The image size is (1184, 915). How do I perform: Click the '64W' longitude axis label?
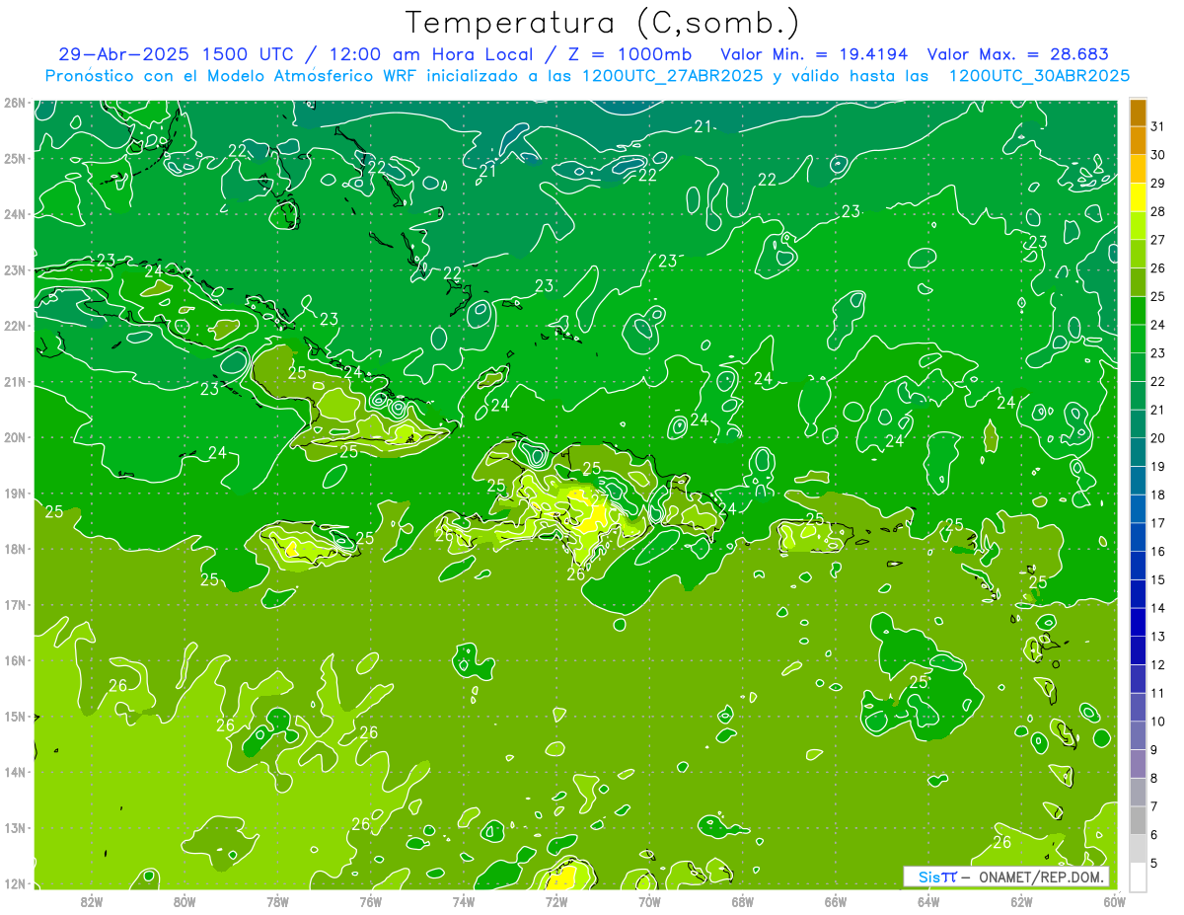click(x=928, y=902)
